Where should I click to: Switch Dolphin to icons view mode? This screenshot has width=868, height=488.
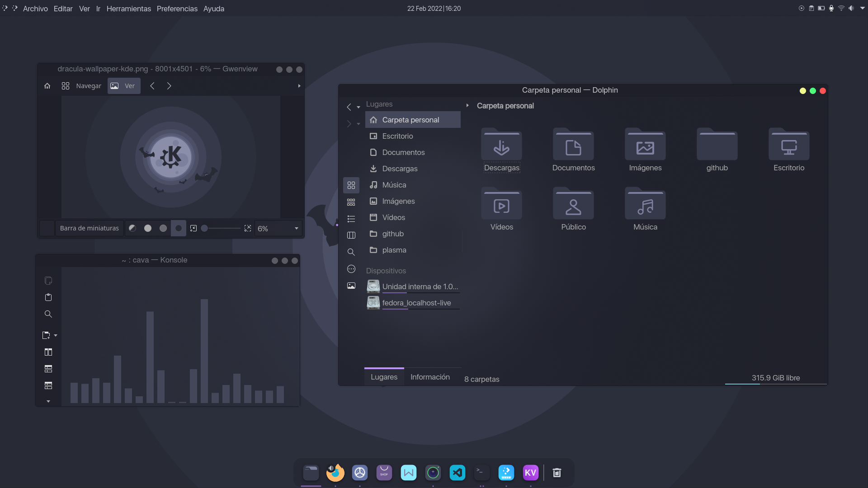pos(351,185)
